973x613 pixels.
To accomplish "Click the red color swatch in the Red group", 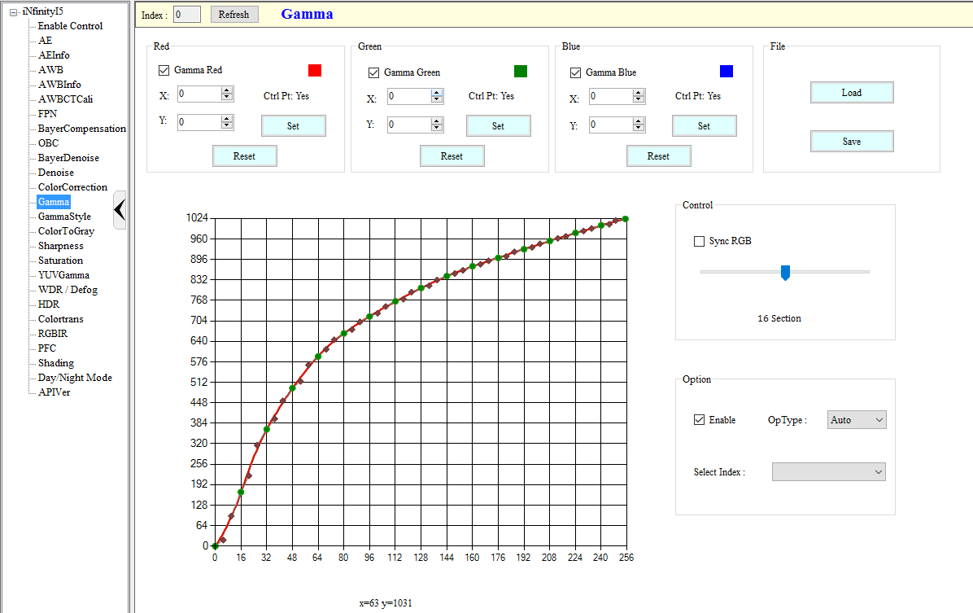I will (x=314, y=71).
